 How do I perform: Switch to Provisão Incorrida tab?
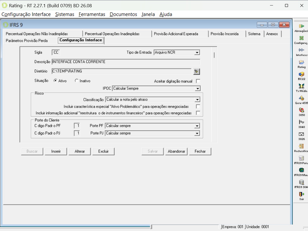pos(227,34)
